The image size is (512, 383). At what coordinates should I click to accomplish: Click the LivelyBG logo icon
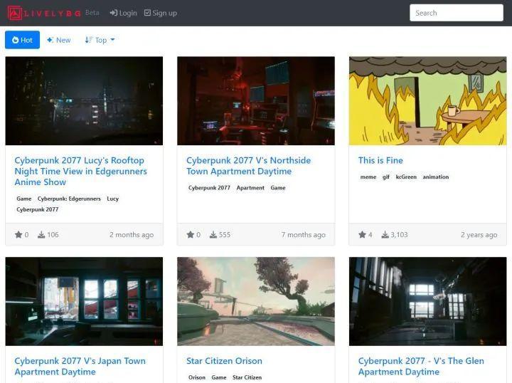(x=15, y=13)
